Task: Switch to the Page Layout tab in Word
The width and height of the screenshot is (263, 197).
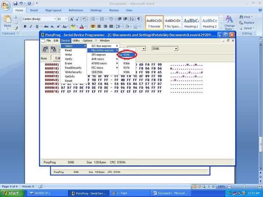Action: pos(53,11)
